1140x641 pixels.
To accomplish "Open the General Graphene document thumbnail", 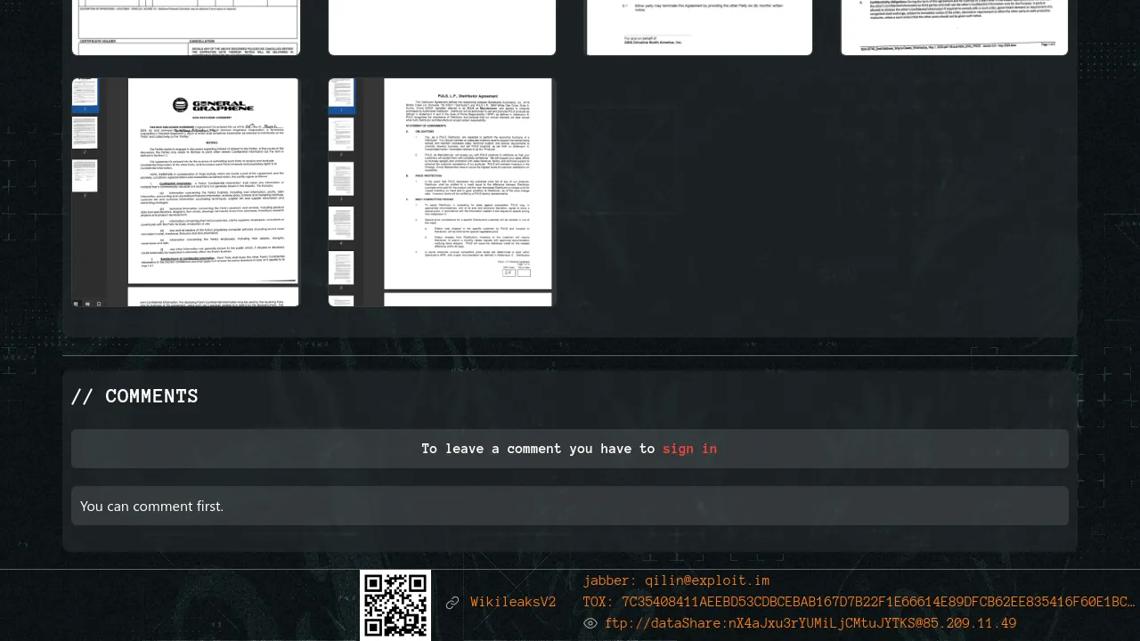I will point(186,192).
